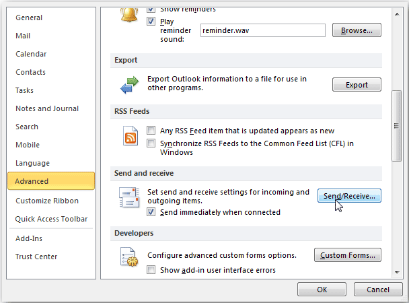Click the Send and receive icon
Image resolution: width=409 pixels, height=303 pixels.
pyautogui.click(x=128, y=197)
